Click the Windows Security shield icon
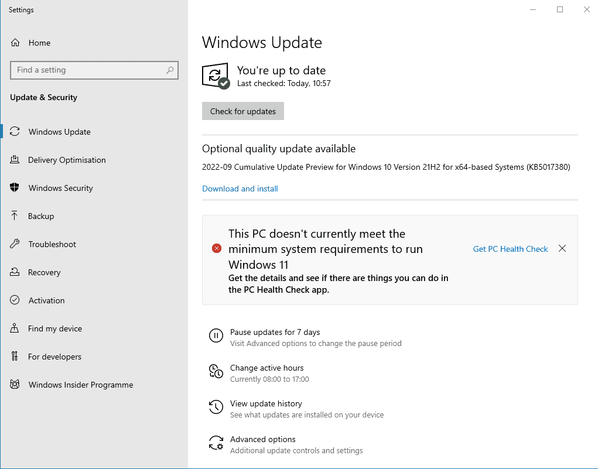Viewport: 598px width, 469px height. click(x=15, y=187)
